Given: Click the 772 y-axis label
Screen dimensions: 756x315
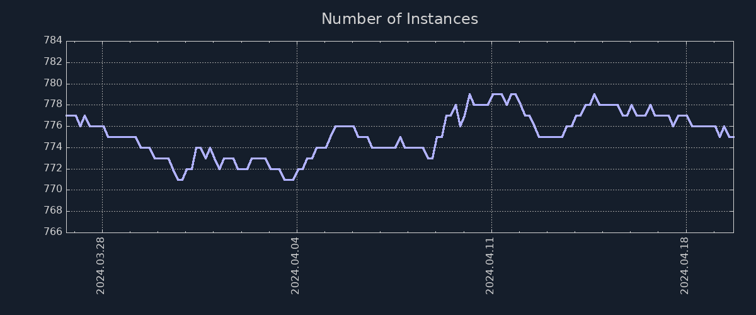Looking at the screenshot, I should point(53,168).
